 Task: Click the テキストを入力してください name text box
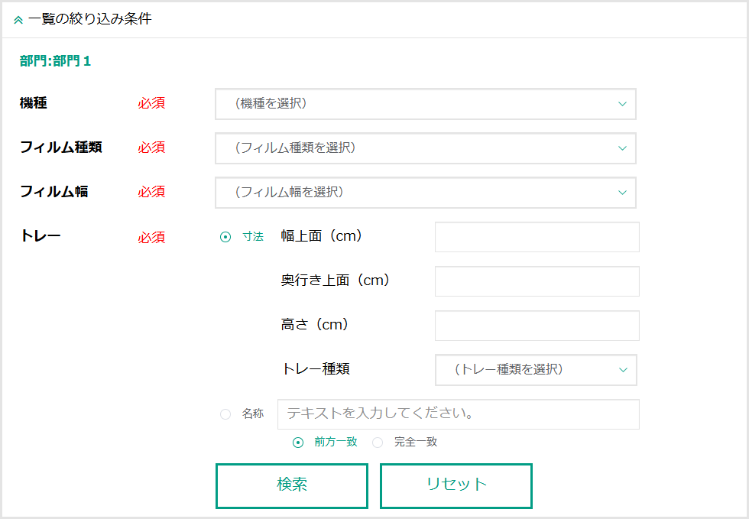click(458, 414)
